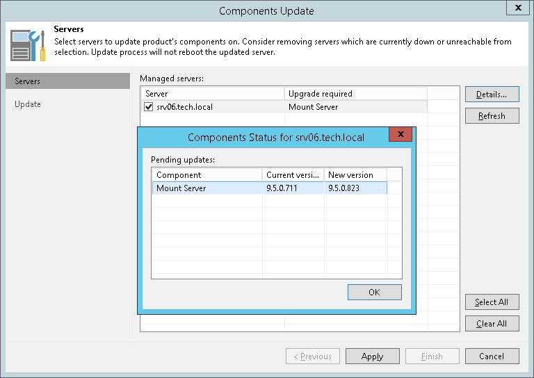Go to the Update wizard step
534x378 pixels.
(x=28, y=104)
